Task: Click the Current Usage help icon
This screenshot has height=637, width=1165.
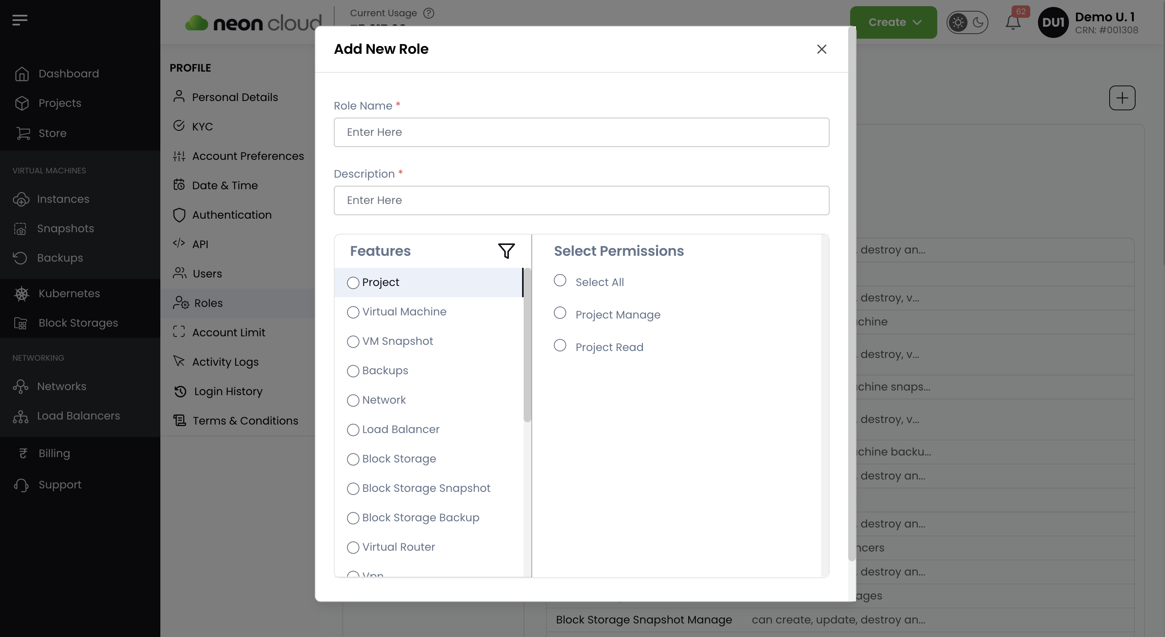Action: pos(428,13)
